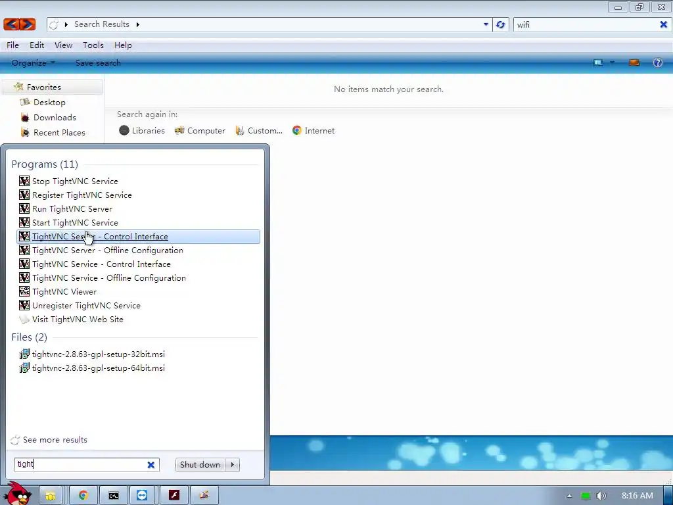This screenshot has width=673, height=505.
Task: Click the back navigation arrow
Action: click(11, 24)
